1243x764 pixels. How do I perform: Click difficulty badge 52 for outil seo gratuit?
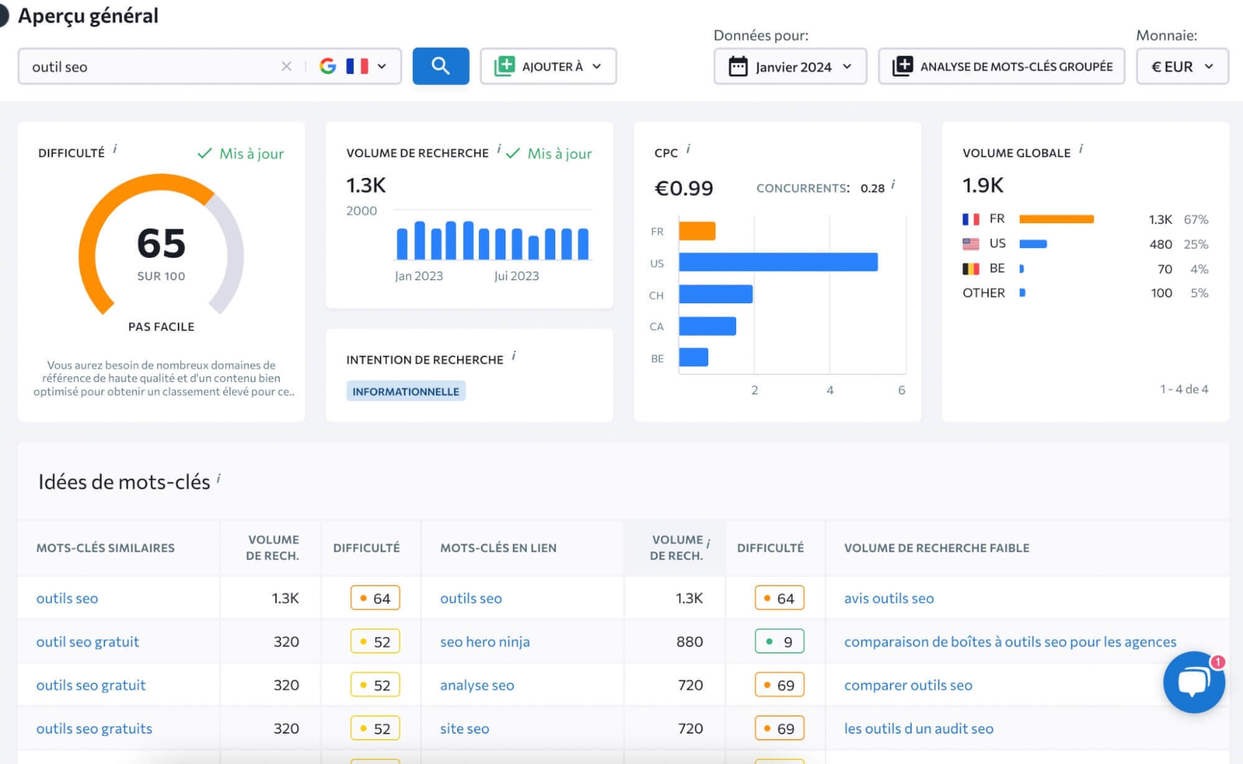(x=375, y=642)
